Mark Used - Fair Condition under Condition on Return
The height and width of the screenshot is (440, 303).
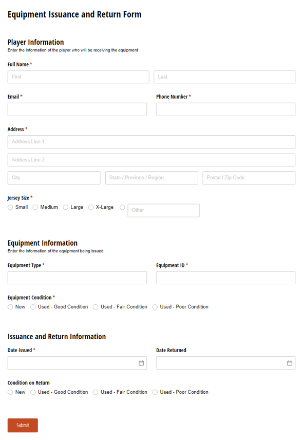pyautogui.click(x=96, y=392)
